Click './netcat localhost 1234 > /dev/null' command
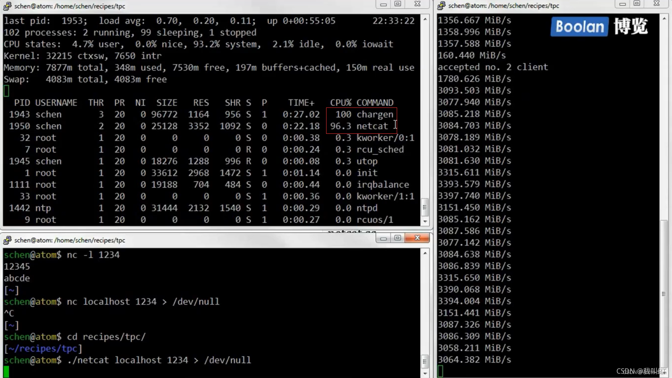Image resolution: width=672 pixels, height=378 pixels. click(159, 360)
